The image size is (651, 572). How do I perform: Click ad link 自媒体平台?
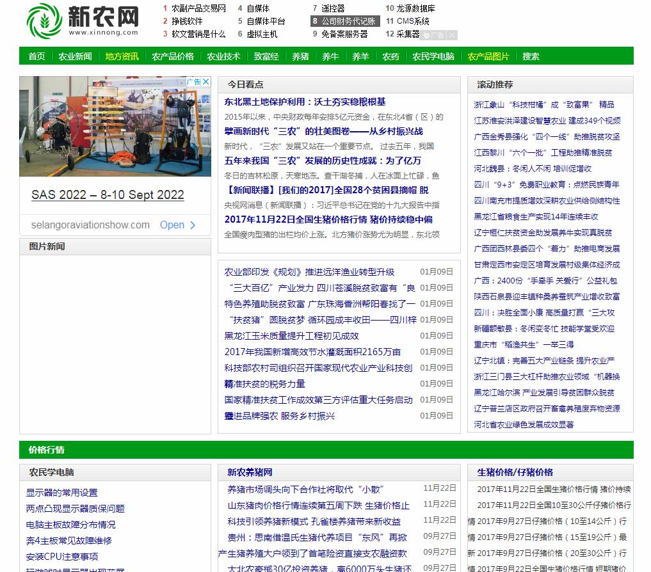tap(266, 21)
